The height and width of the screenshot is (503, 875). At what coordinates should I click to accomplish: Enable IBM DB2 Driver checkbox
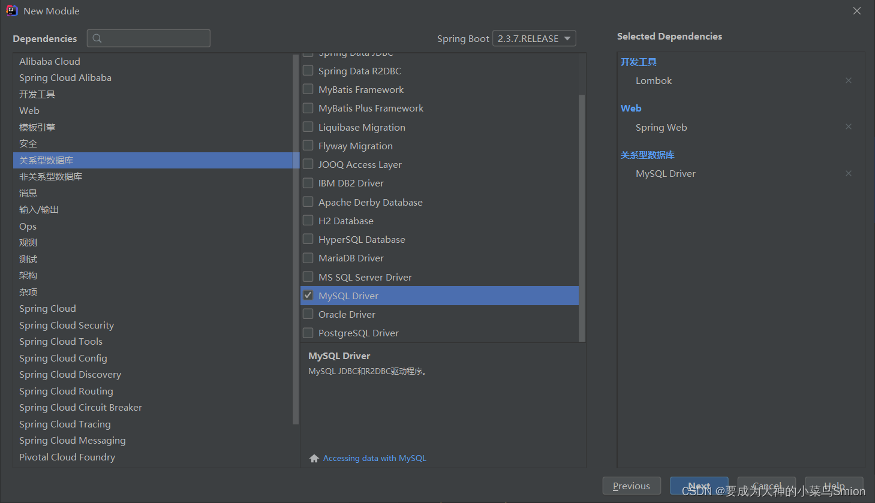tap(308, 183)
